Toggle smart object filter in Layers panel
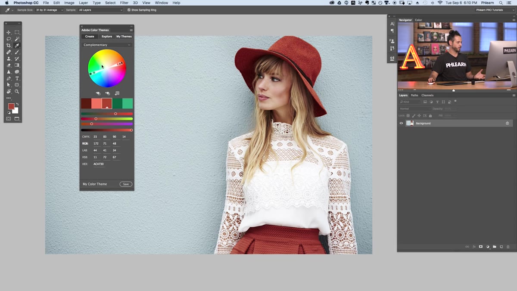The height and width of the screenshot is (291, 517). [449, 102]
